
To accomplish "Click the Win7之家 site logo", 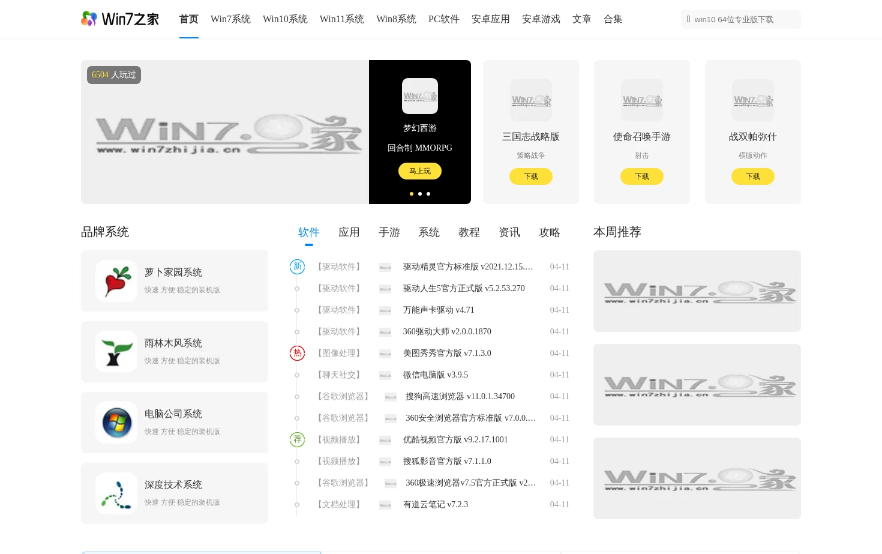I will coord(120,19).
